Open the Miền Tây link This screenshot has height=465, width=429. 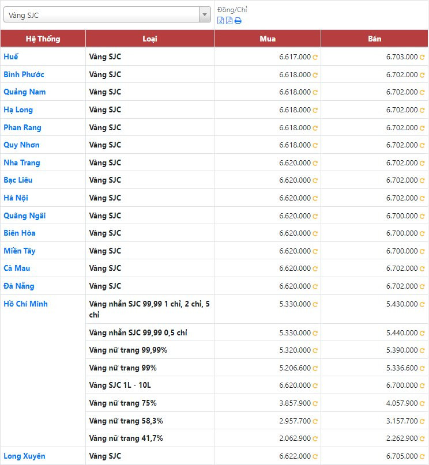[19, 251]
